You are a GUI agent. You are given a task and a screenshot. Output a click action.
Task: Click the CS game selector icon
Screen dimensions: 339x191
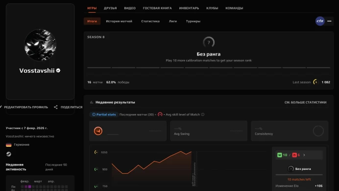click(320, 21)
